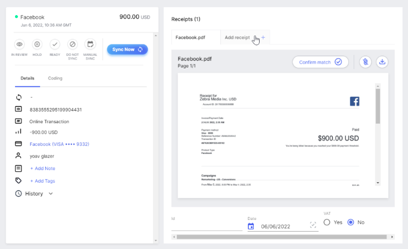Click the unmatch receipt icon
Screen dimensions: 408x249
point(365,62)
